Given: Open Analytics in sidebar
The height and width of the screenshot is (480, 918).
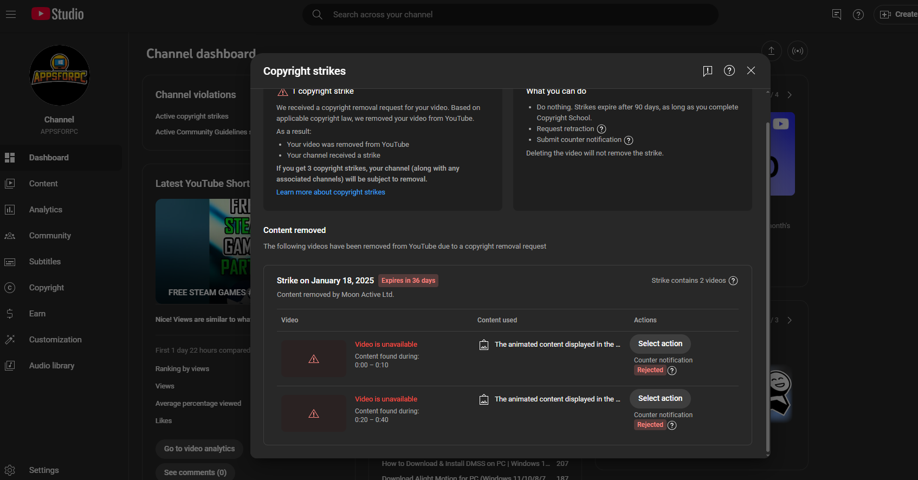Looking at the screenshot, I should (x=61, y=210).
